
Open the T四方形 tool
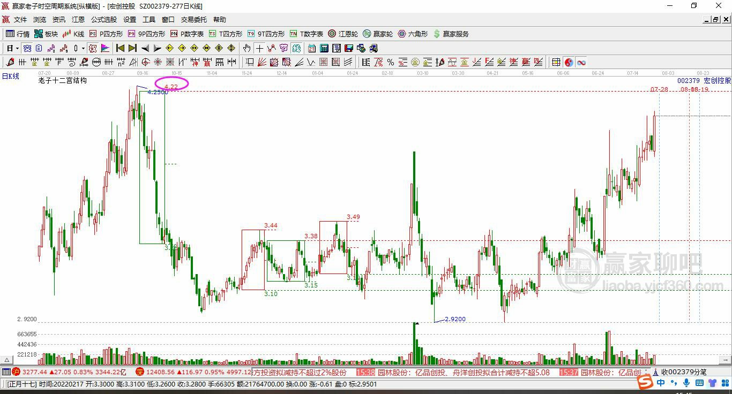click(x=226, y=34)
